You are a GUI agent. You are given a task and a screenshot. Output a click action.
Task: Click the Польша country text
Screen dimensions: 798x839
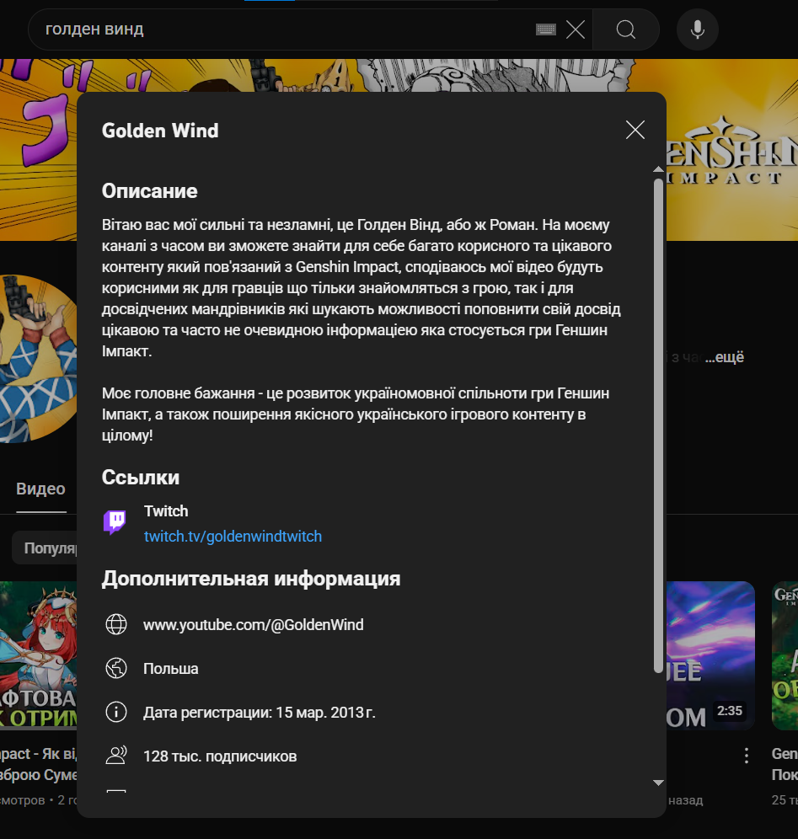pos(171,668)
